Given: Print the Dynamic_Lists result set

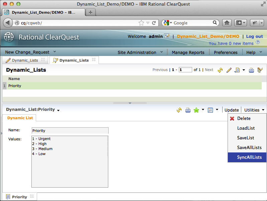Looking at the screenshot, I should point(251,70).
